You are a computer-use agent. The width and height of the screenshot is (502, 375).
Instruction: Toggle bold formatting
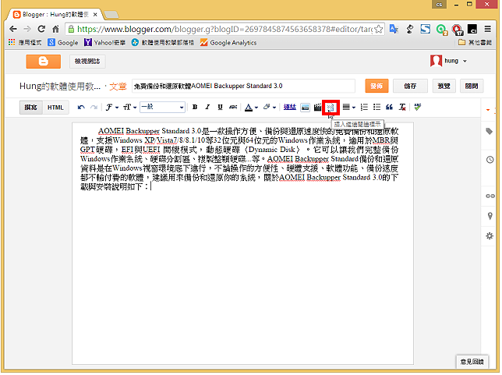point(195,108)
